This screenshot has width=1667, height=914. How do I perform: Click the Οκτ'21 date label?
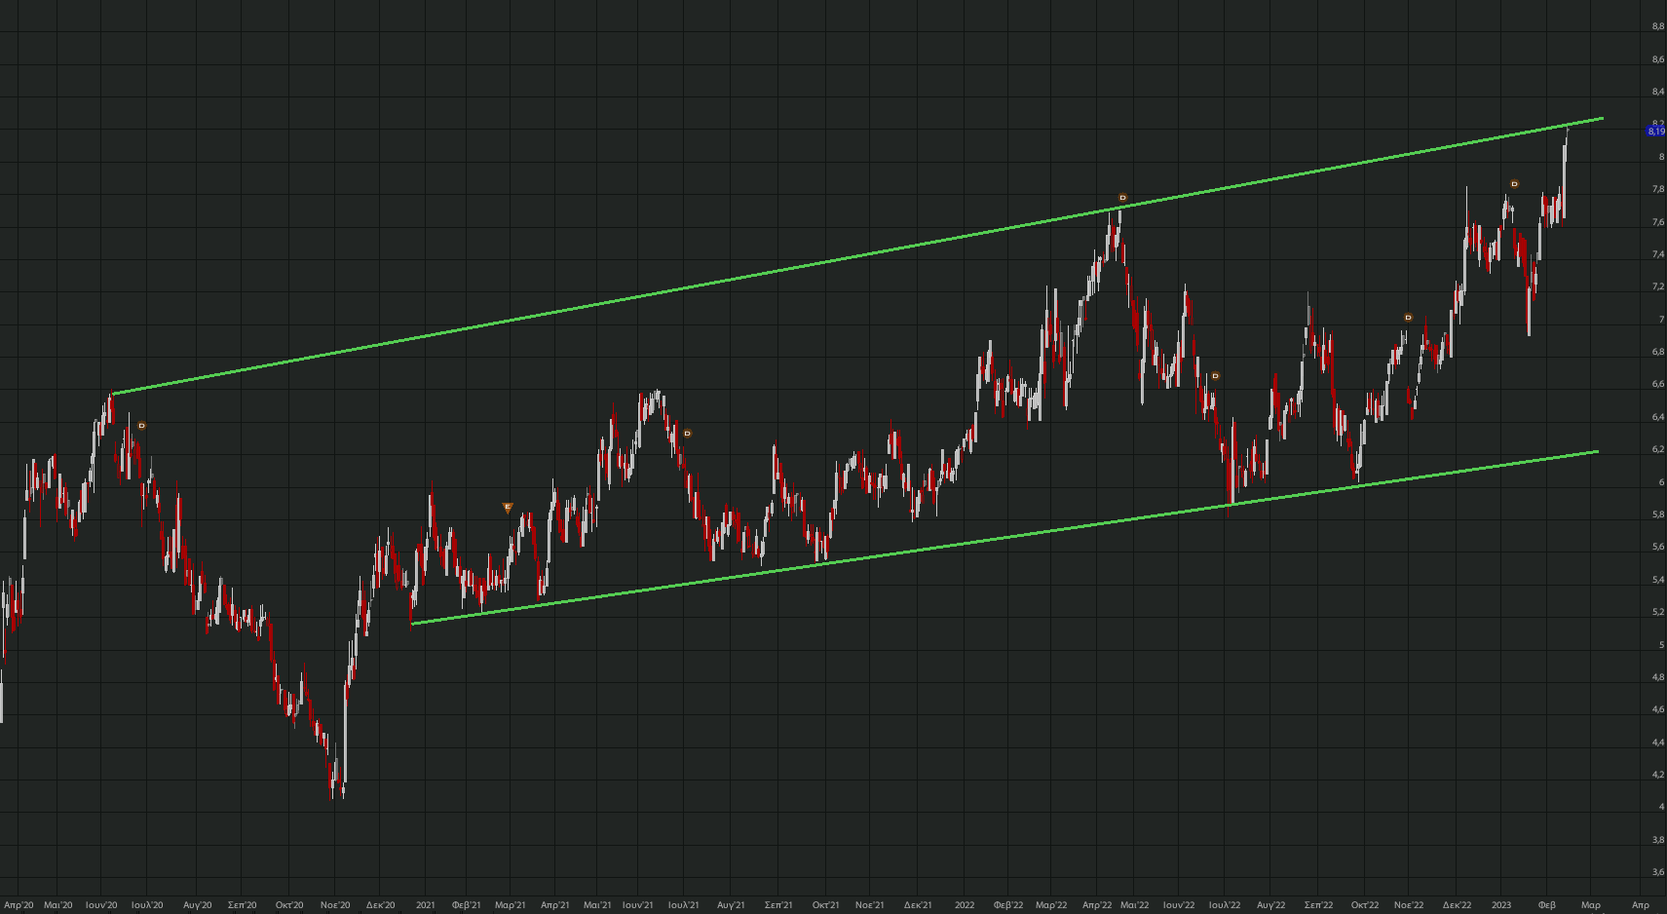(x=826, y=905)
